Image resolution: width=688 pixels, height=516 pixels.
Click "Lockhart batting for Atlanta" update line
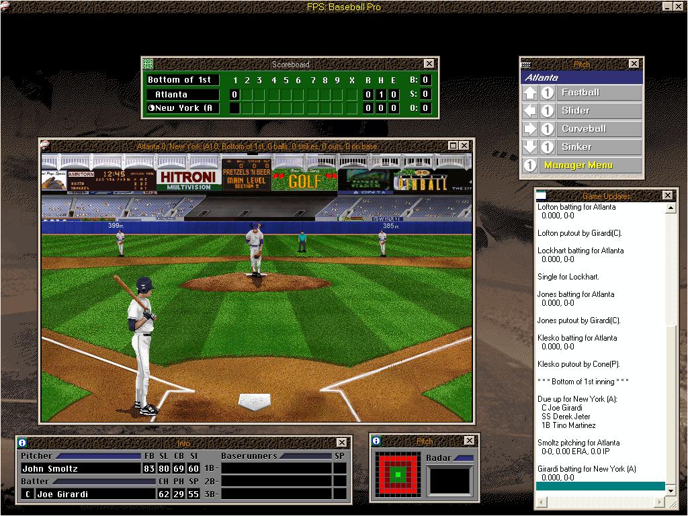(x=580, y=251)
